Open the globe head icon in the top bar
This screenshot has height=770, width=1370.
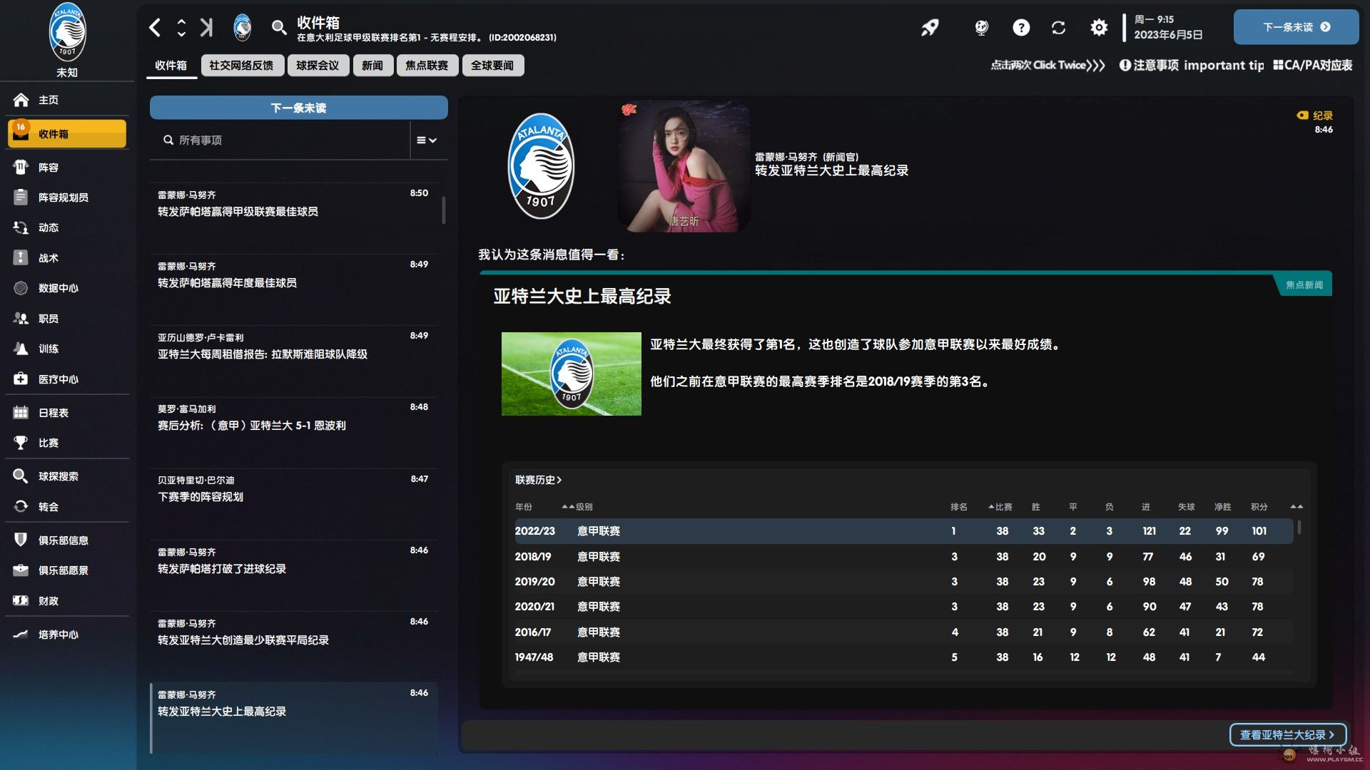tap(982, 28)
